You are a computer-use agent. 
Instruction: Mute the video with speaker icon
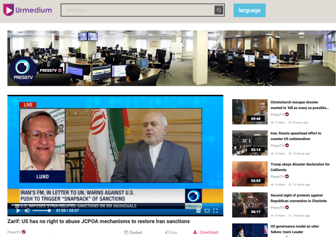pos(27,210)
